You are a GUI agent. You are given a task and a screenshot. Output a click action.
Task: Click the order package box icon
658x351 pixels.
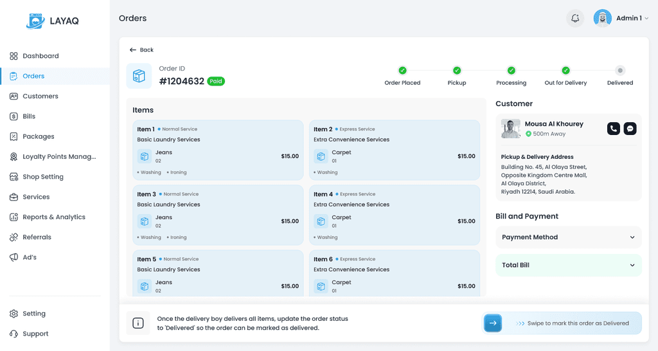(139, 76)
